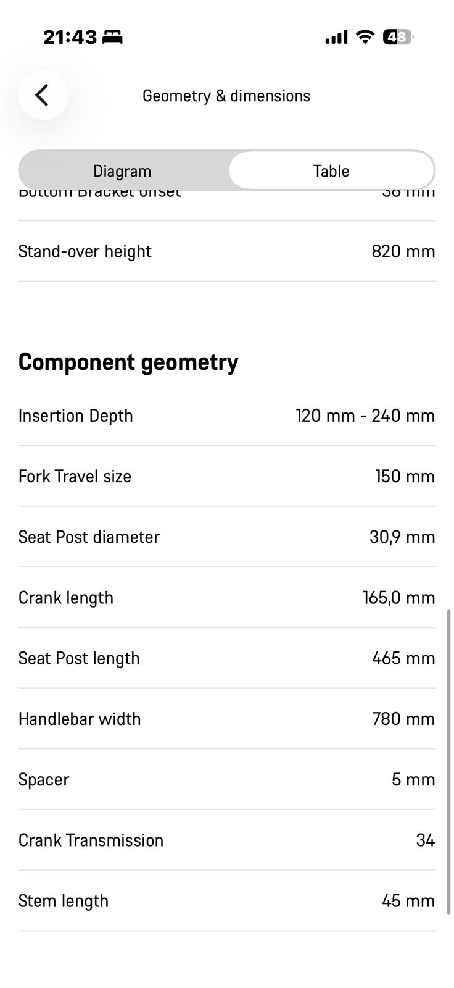The width and height of the screenshot is (454, 988).
Task: Tap the Geometry & dimensions title
Action: pos(226,96)
